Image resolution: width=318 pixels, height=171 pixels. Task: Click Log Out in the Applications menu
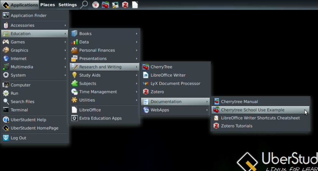point(18,138)
